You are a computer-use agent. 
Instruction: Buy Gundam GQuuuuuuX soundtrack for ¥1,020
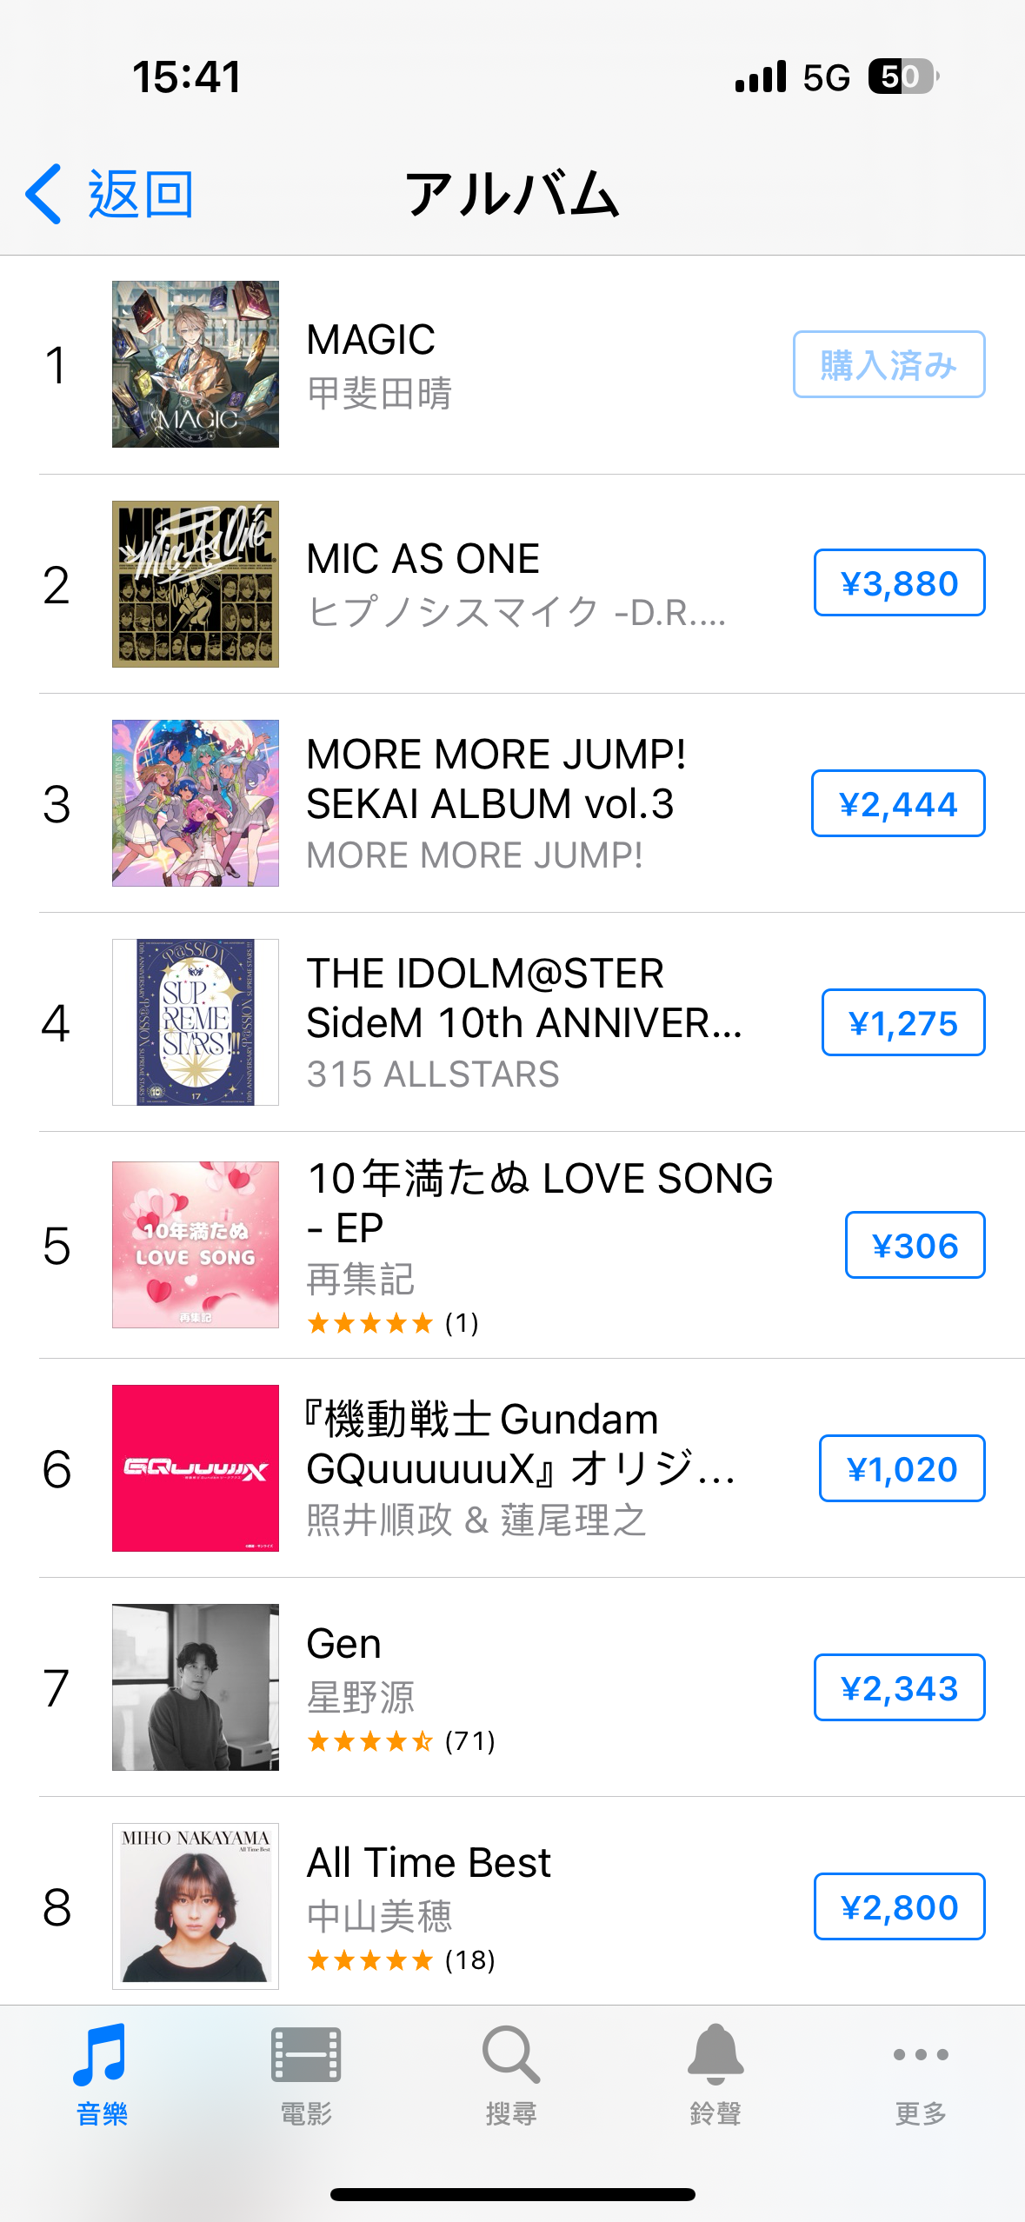pyautogui.click(x=902, y=1468)
